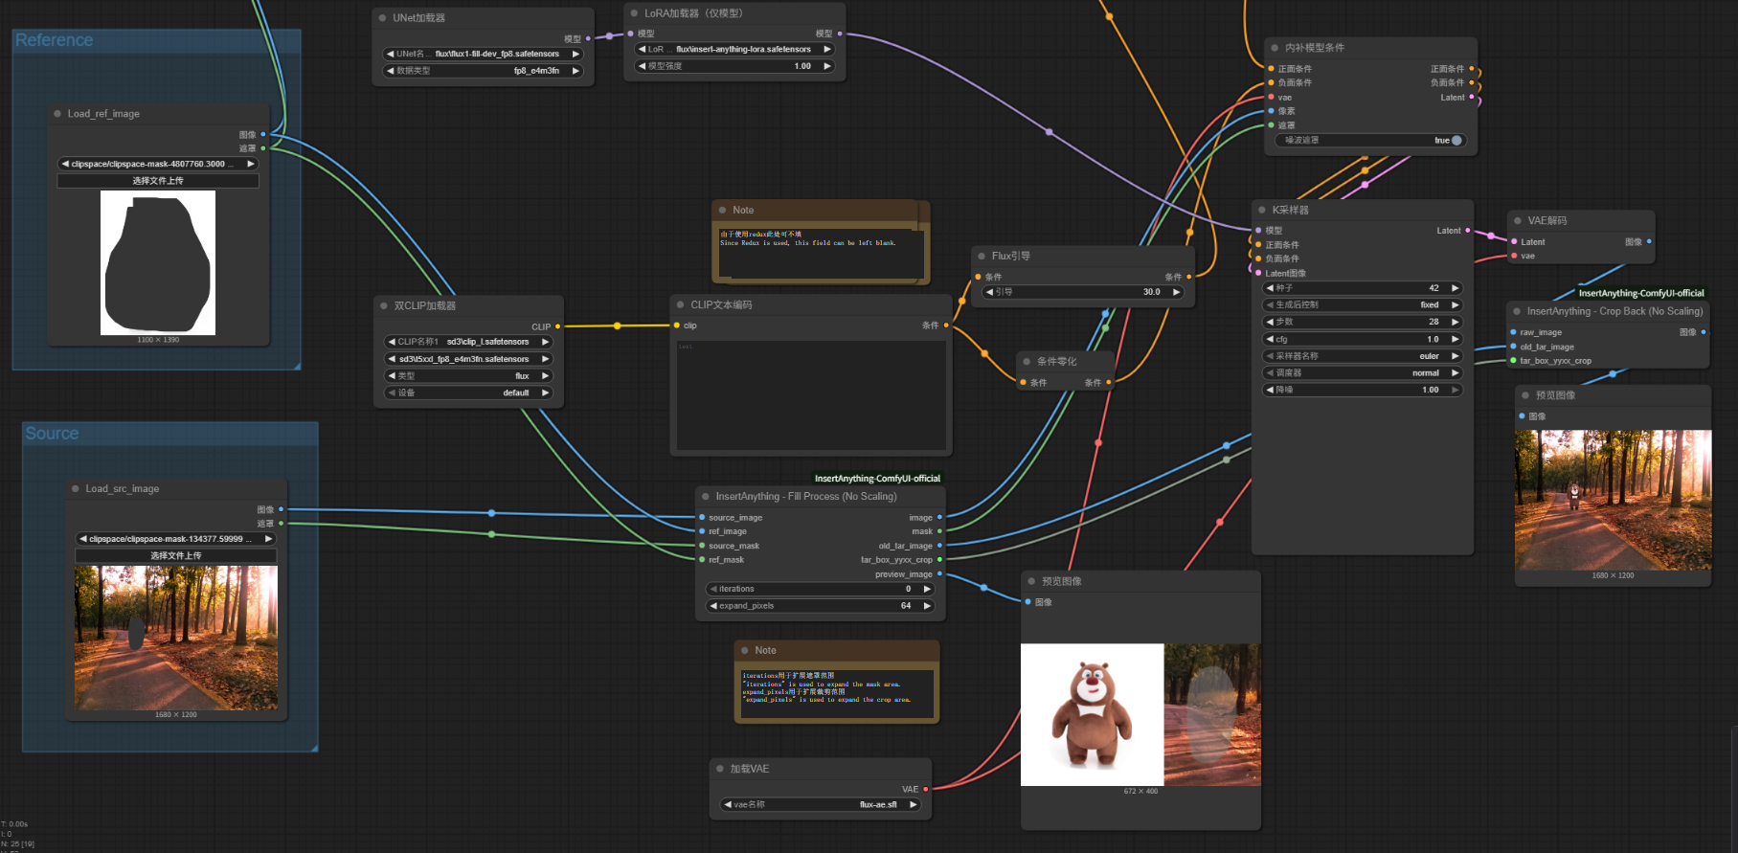Open the vae名称 flux-ae.sft selector

coord(822,804)
